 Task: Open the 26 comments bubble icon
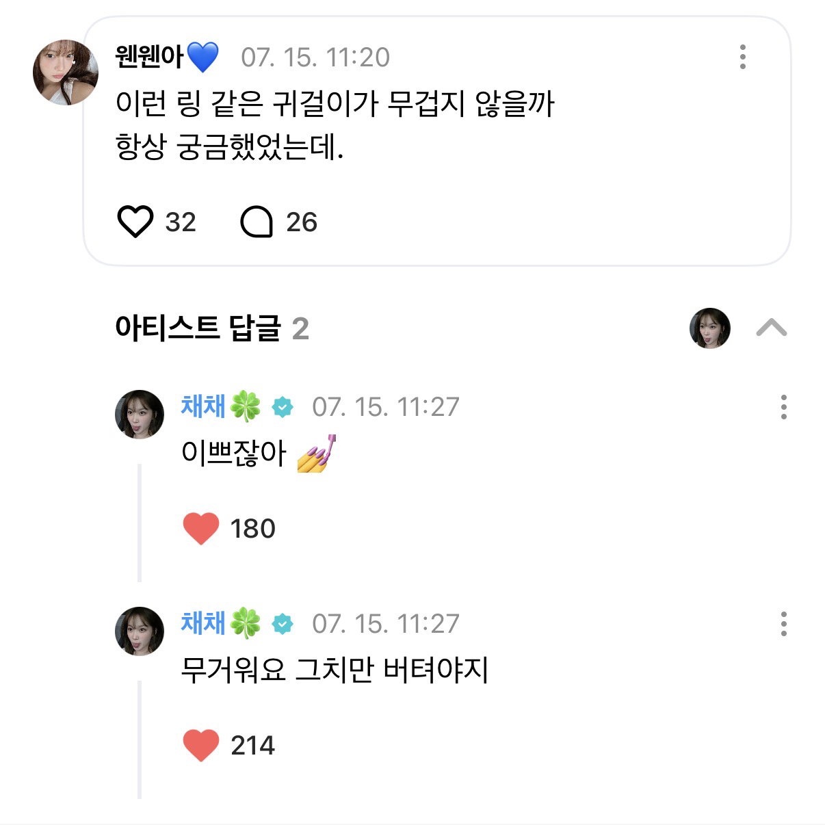click(x=257, y=222)
